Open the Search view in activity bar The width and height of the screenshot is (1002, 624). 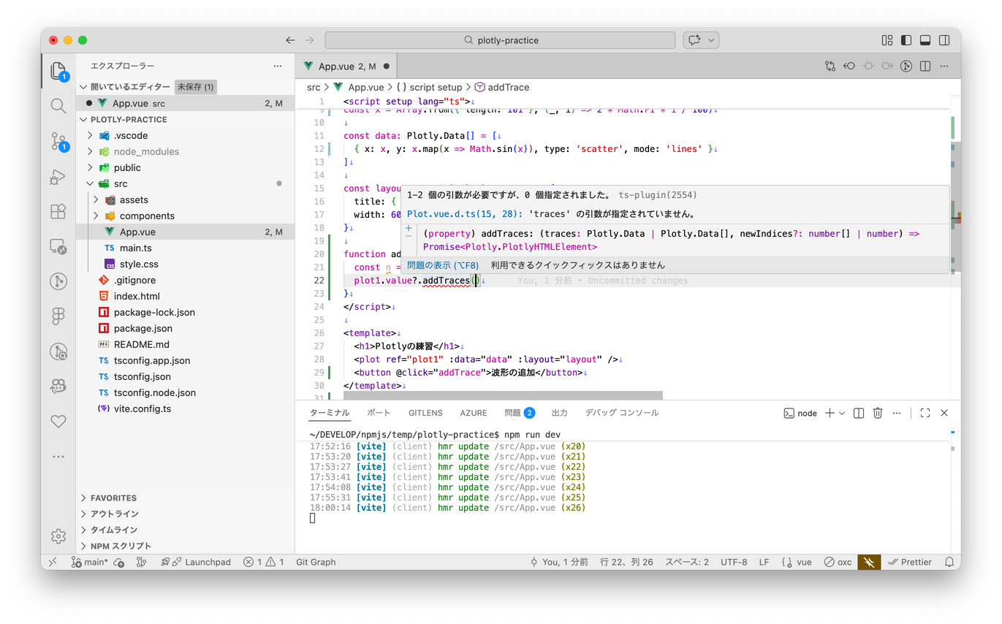point(58,106)
